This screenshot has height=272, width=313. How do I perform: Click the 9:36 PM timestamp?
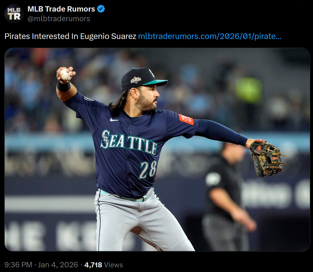click(x=18, y=265)
